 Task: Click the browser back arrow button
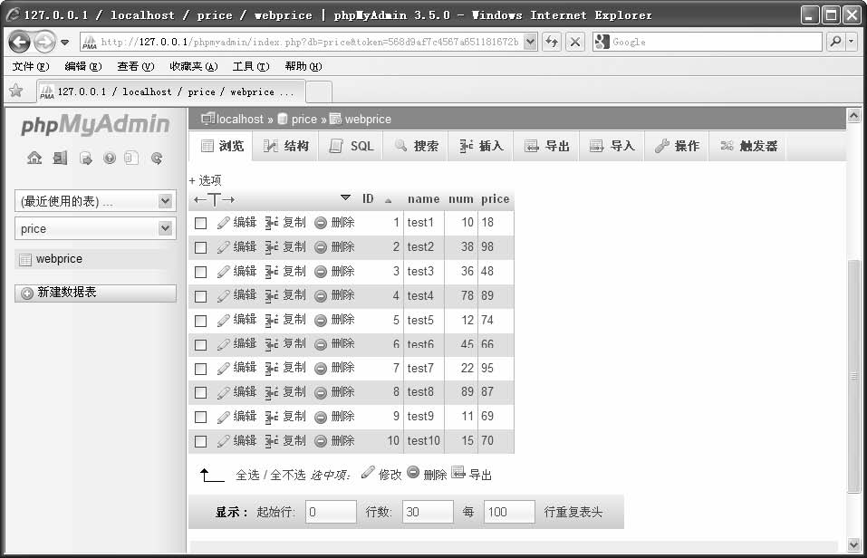click(x=20, y=42)
